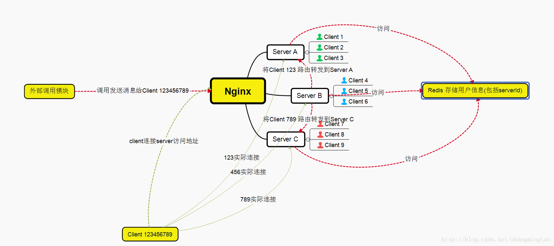Click the Client 2 label
The width and height of the screenshot is (554, 246).
click(334, 47)
